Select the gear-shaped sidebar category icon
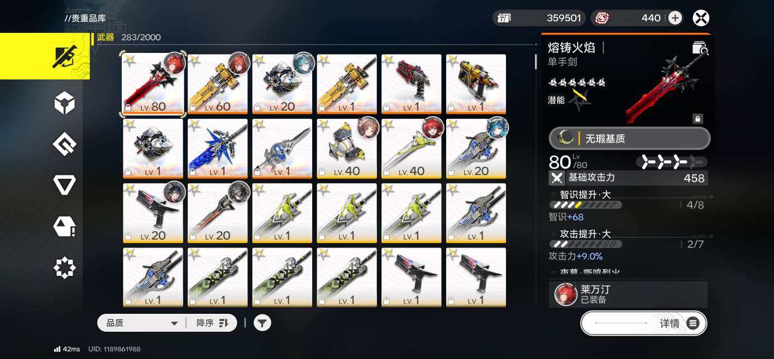Viewport: 774px width, 359px height. click(x=64, y=268)
